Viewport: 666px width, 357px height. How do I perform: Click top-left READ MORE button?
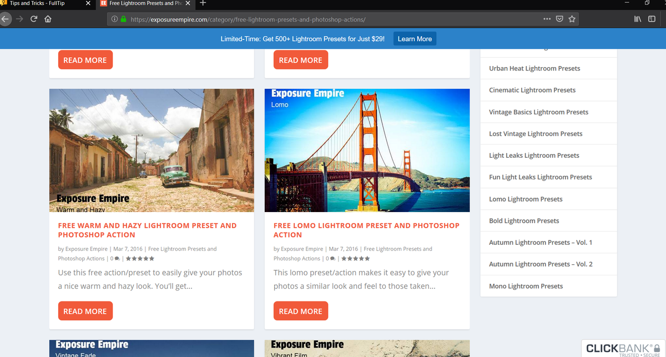[85, 60]
